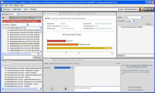
Task: Open the Help menu
Action: [22, 5]
